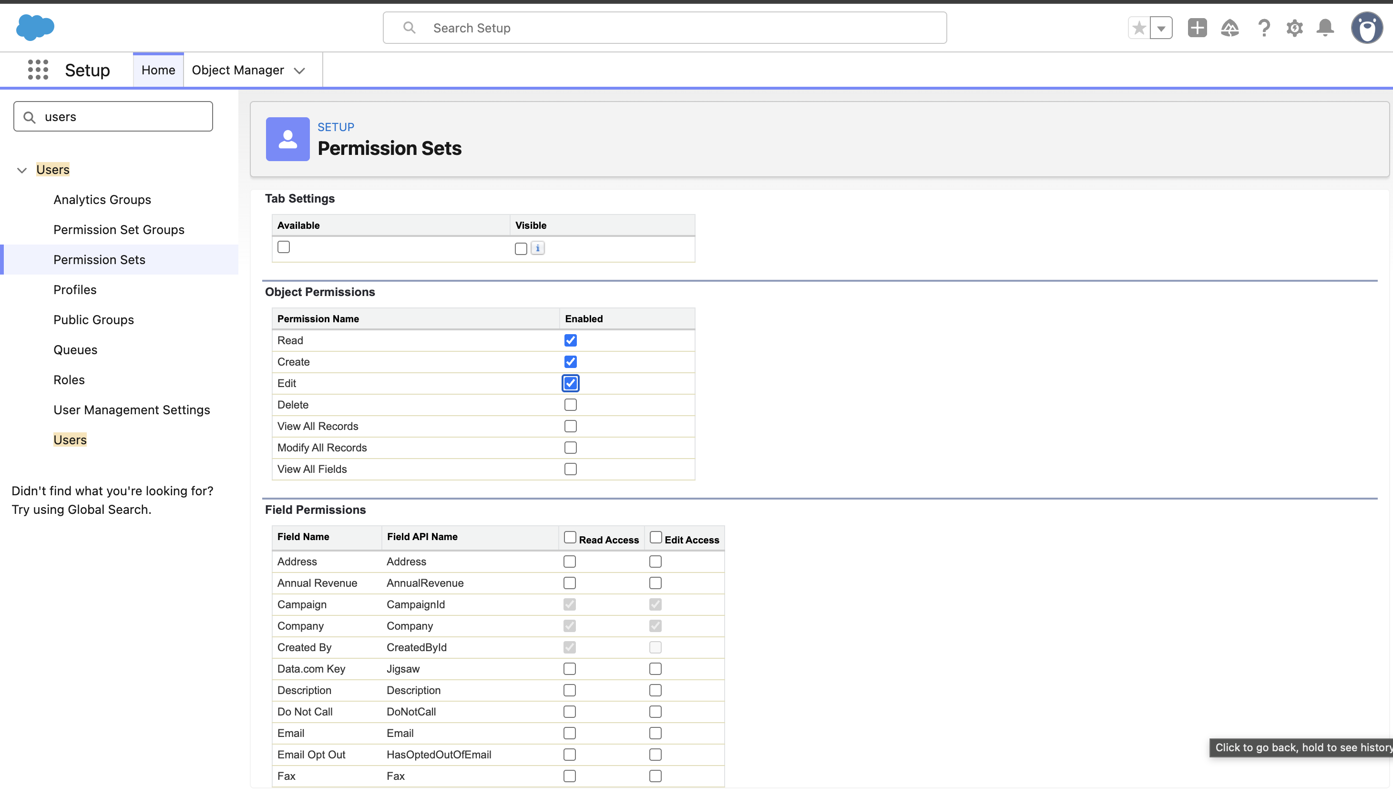Open Analytics Groups in sidebar
The image size is (1393, 797).
pos(102,200)
